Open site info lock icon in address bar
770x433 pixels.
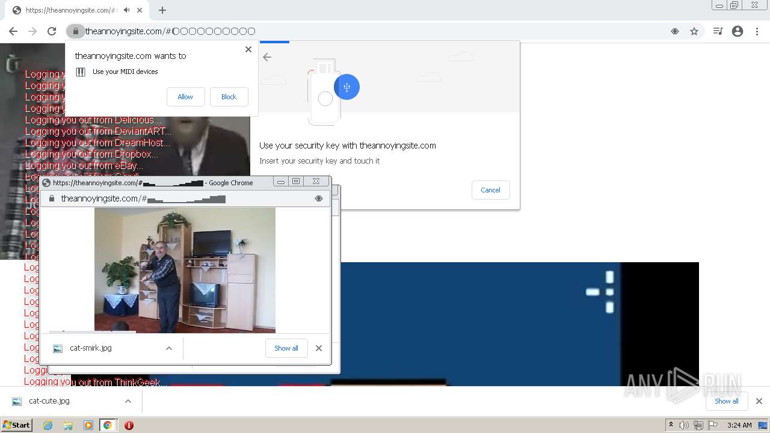click(x=76, y=31)
